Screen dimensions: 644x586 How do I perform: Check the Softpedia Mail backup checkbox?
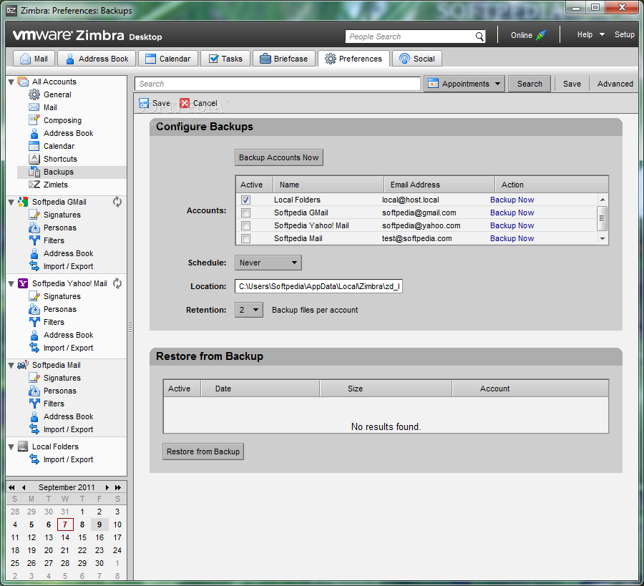(245, 238)
